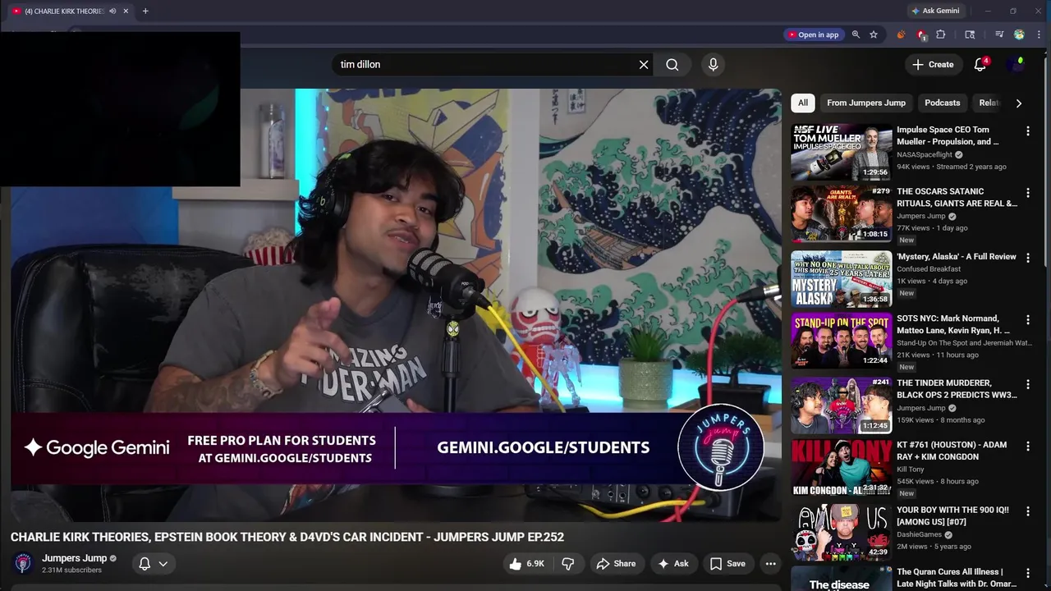The image size is (1051, 591).
Task: Start voice search with the microphone
Action: [713, 65]
